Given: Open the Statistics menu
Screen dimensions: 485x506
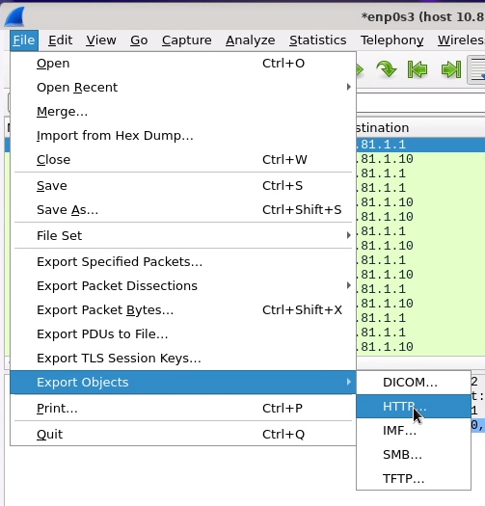Looking at the screenshot, I should [318, 40].
